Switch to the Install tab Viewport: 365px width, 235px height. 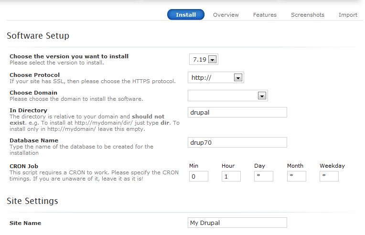[185, 15]
